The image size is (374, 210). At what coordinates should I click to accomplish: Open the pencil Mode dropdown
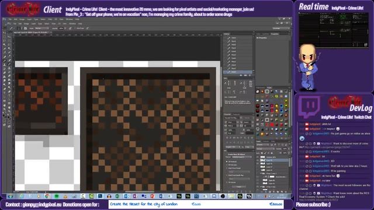[42, 28]
